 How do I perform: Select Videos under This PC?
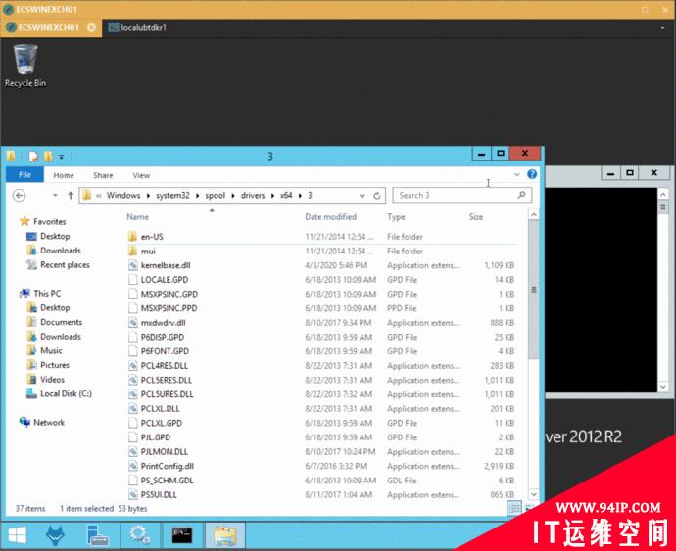click(x=52, y=380)
